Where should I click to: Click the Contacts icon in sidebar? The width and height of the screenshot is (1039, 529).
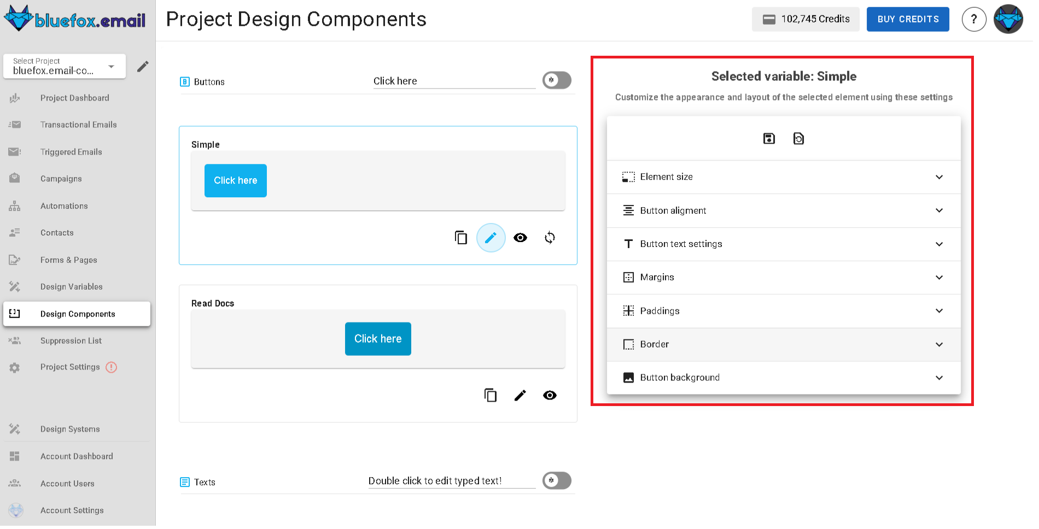click(15, 233)
